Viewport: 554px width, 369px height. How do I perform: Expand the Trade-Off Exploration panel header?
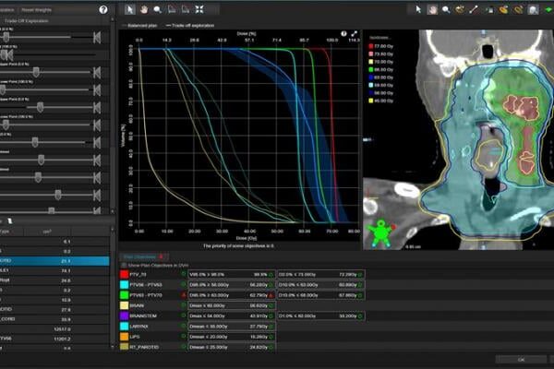tap(28, 18)
